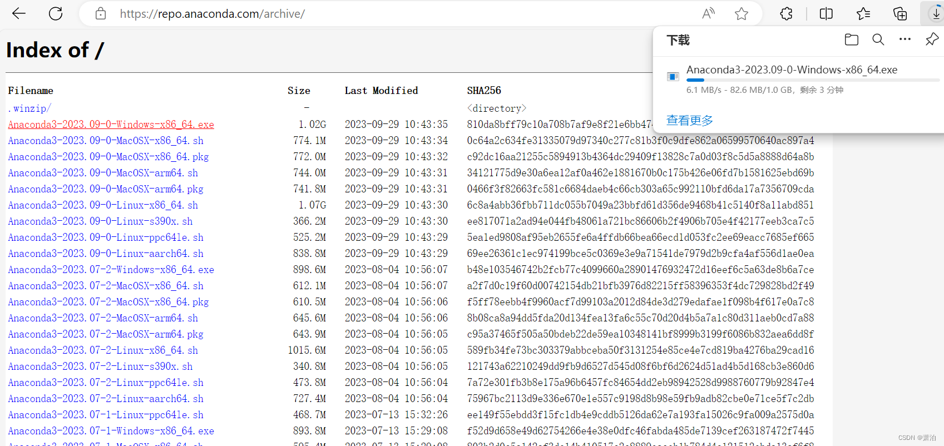Toggle downloads button in toolbar
This screenshot has width=944, height=446.
pyautogui.click(x=936, y=13)
